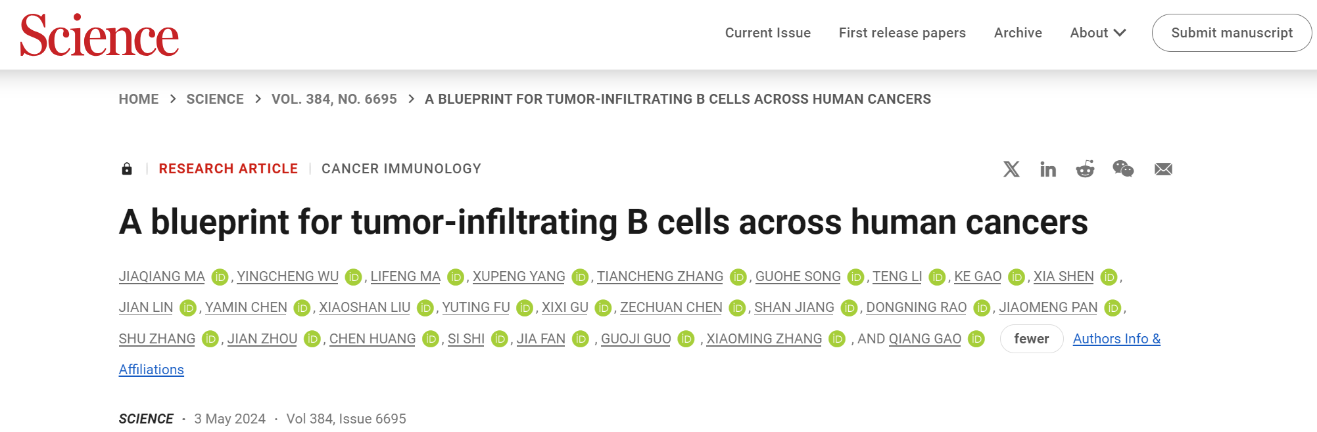The width and height of the screenshot is (1317, 432).
Task: Navigate to Home breadcrumb
Action: click(x=139, y=99)
